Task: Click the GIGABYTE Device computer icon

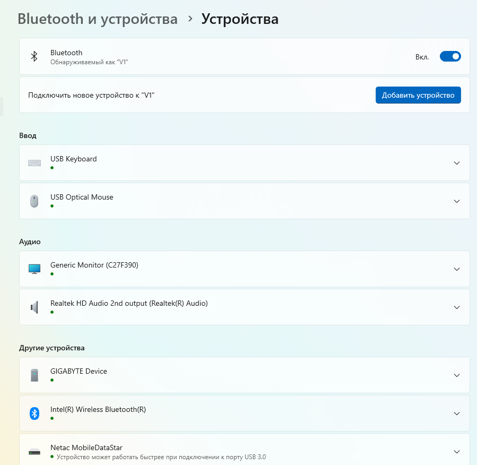Action: click(x=34, y=375)
